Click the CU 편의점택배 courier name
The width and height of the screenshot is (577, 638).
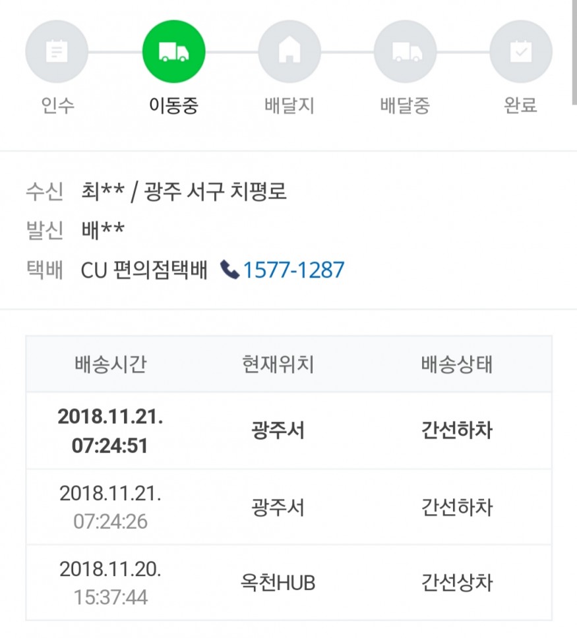pyautogui.click(x=144, y=270)
